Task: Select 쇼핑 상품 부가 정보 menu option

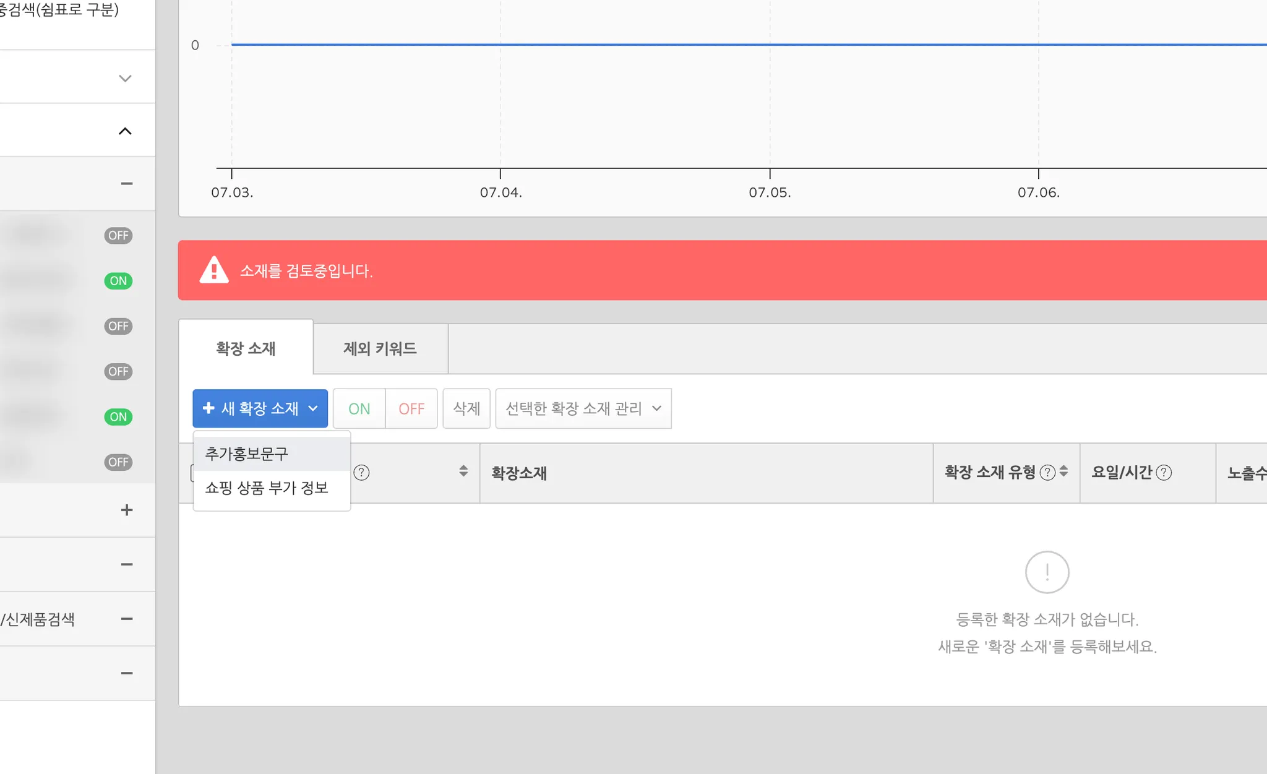Action: pyautogui.click(x=267, y=488)
